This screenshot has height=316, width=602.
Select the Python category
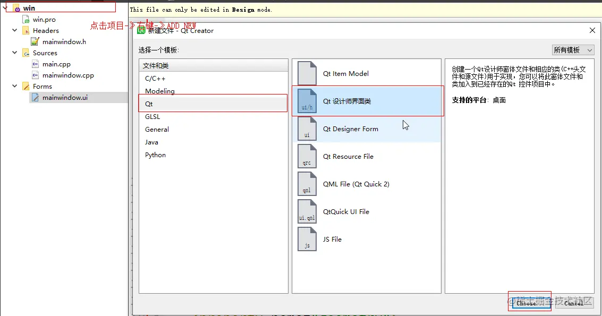[213, 155]
